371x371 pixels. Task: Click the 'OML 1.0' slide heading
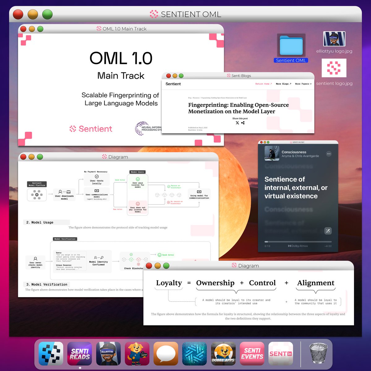pyautogui.click(x=121, y=58)
